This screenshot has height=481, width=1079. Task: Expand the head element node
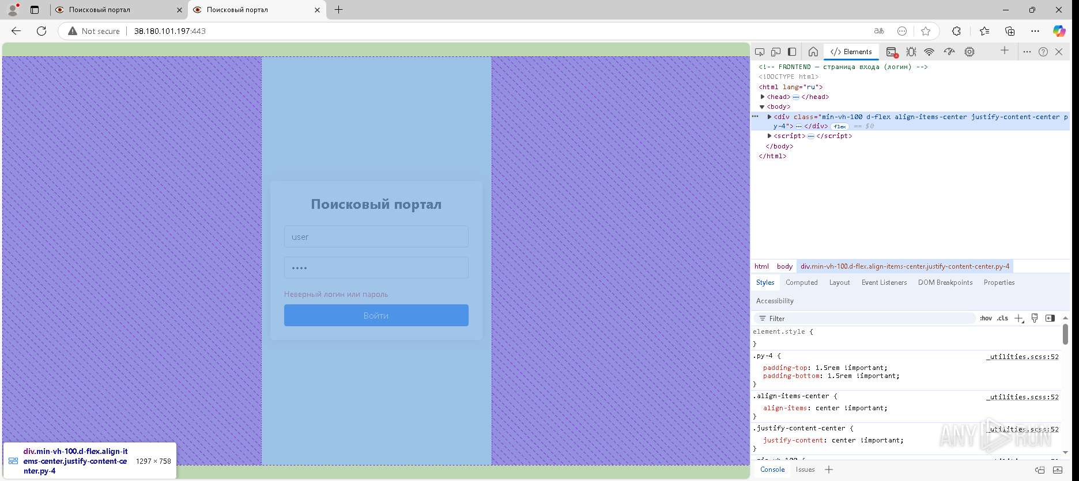tap(763, 97)
